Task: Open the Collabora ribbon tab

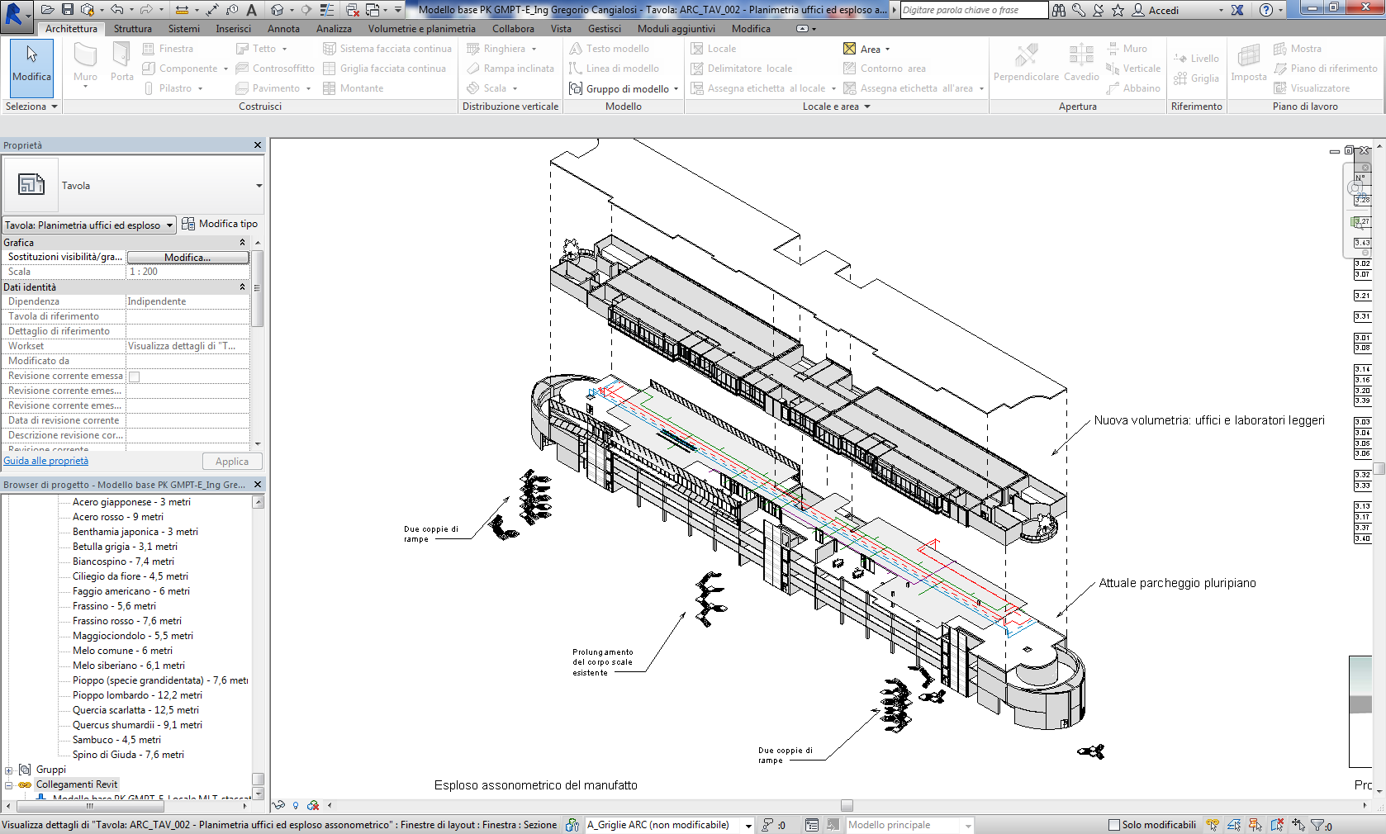Action: (513, 28)
